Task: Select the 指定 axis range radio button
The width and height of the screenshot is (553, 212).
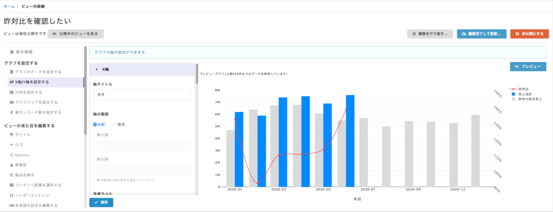Action: coord(115,124)
